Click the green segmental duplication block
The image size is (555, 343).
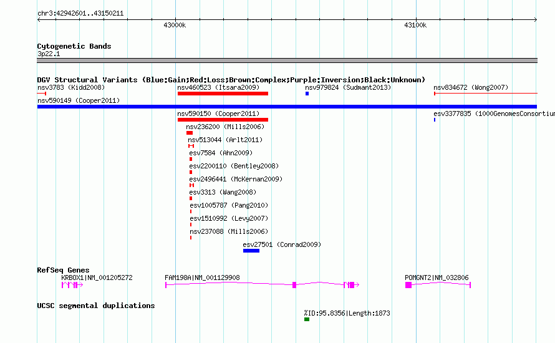click(307, 319)
